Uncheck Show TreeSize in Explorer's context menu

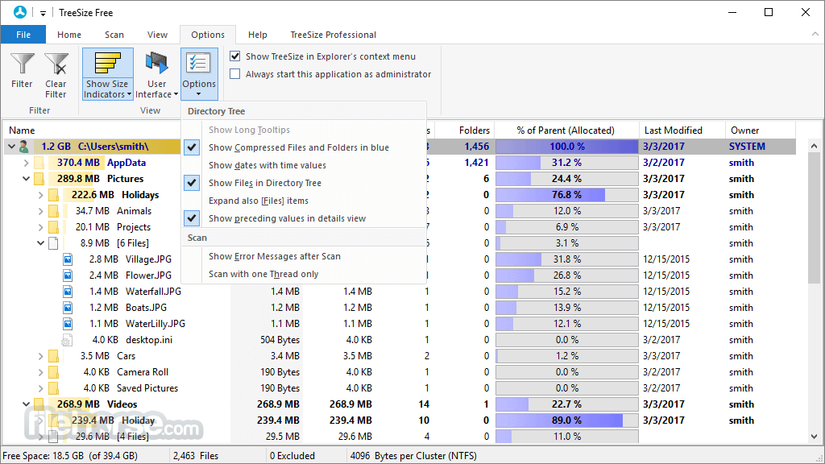point(234,56)
